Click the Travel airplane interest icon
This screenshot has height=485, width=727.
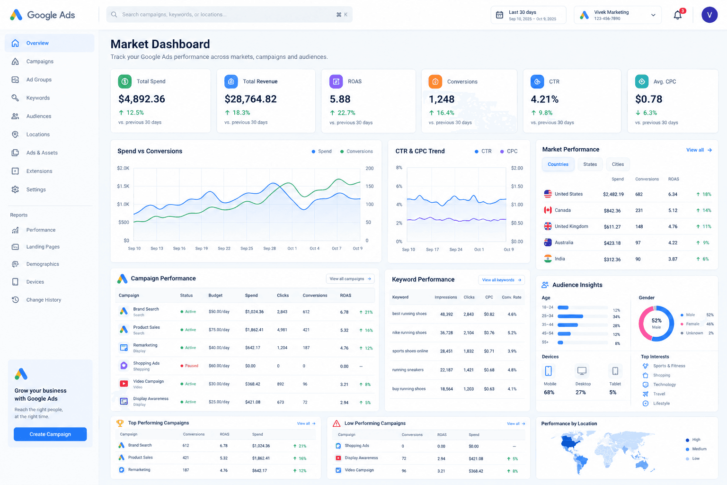[646, 394]
